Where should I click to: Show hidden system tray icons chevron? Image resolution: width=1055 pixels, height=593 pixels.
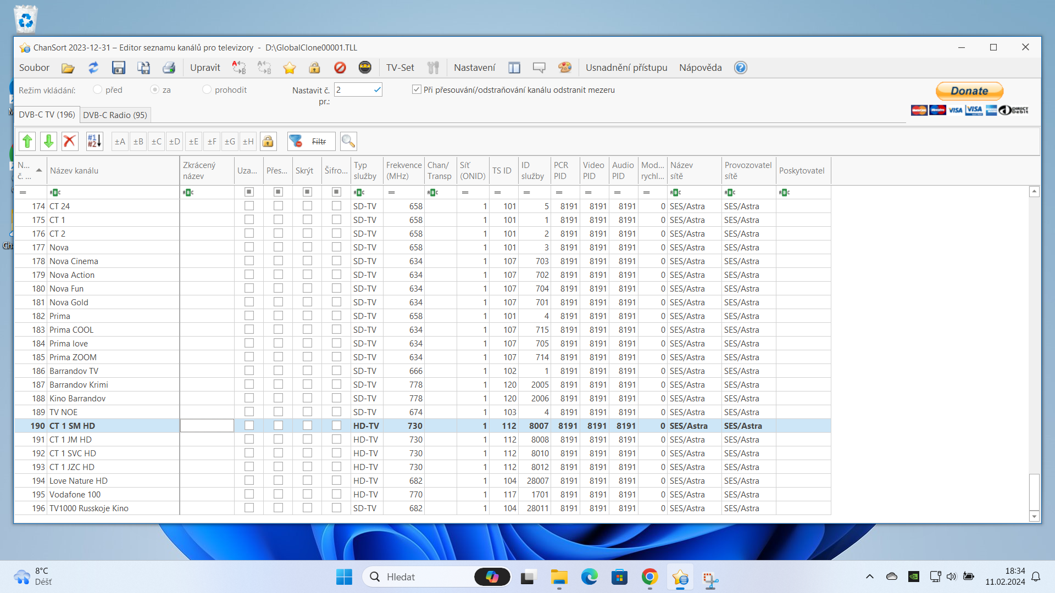tap(869, 577)
